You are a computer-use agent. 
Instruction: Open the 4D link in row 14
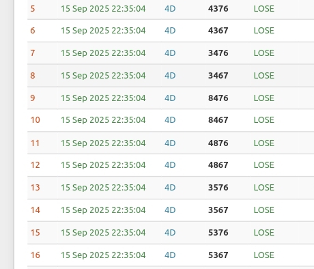pos(170,210)
